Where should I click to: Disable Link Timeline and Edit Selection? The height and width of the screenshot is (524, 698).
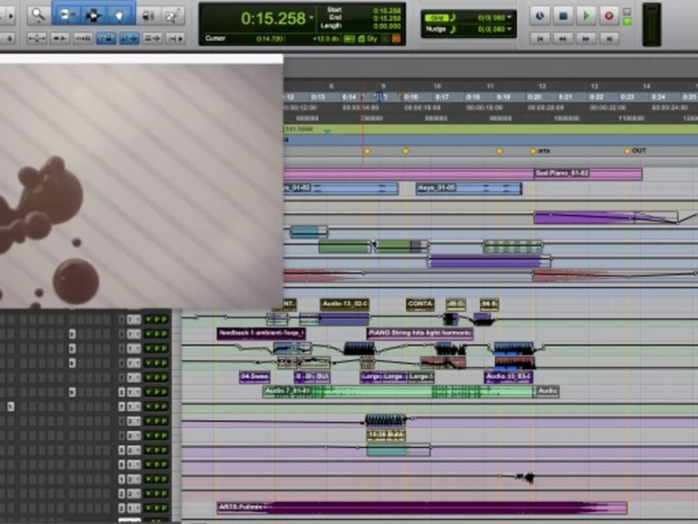(129, 38)
